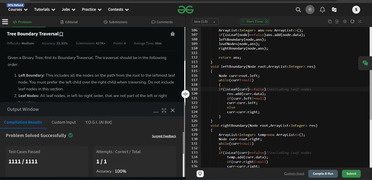The image size is (372, 180).
Task: Click the chat bubble side widget
Action: pos(365,63)
